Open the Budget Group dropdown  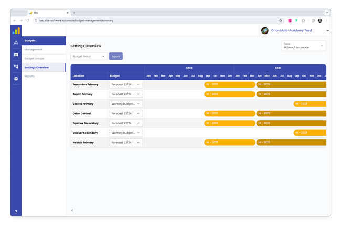click(89, 56)
